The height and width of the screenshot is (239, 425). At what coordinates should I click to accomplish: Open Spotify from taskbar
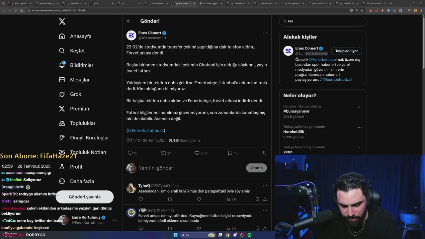pos(250,235)
